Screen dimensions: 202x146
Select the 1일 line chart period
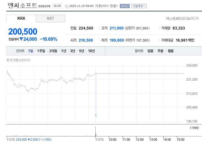31,51
